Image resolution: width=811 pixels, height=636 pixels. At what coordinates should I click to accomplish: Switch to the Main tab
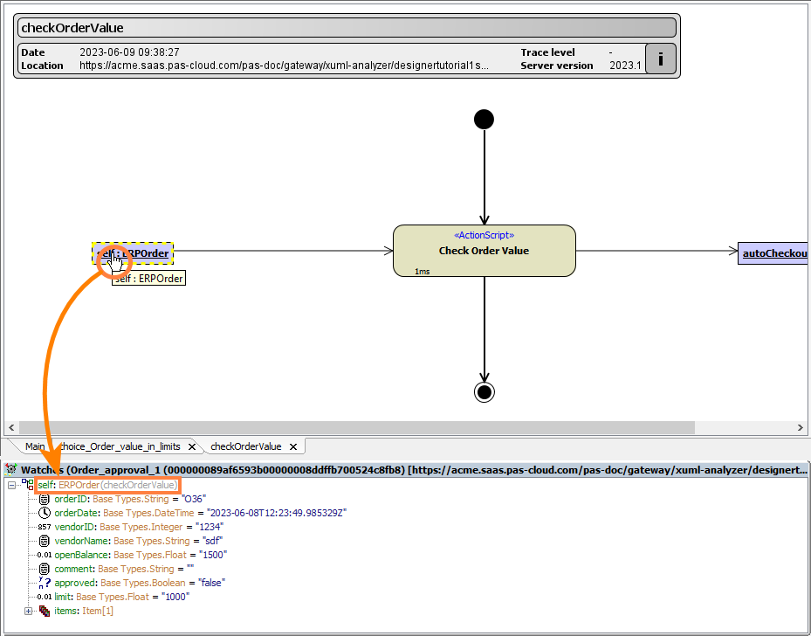tap(35, 446)
